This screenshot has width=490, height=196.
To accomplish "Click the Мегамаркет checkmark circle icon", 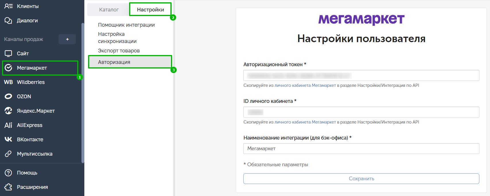I will pyautogui.click(x=8, y=68).
